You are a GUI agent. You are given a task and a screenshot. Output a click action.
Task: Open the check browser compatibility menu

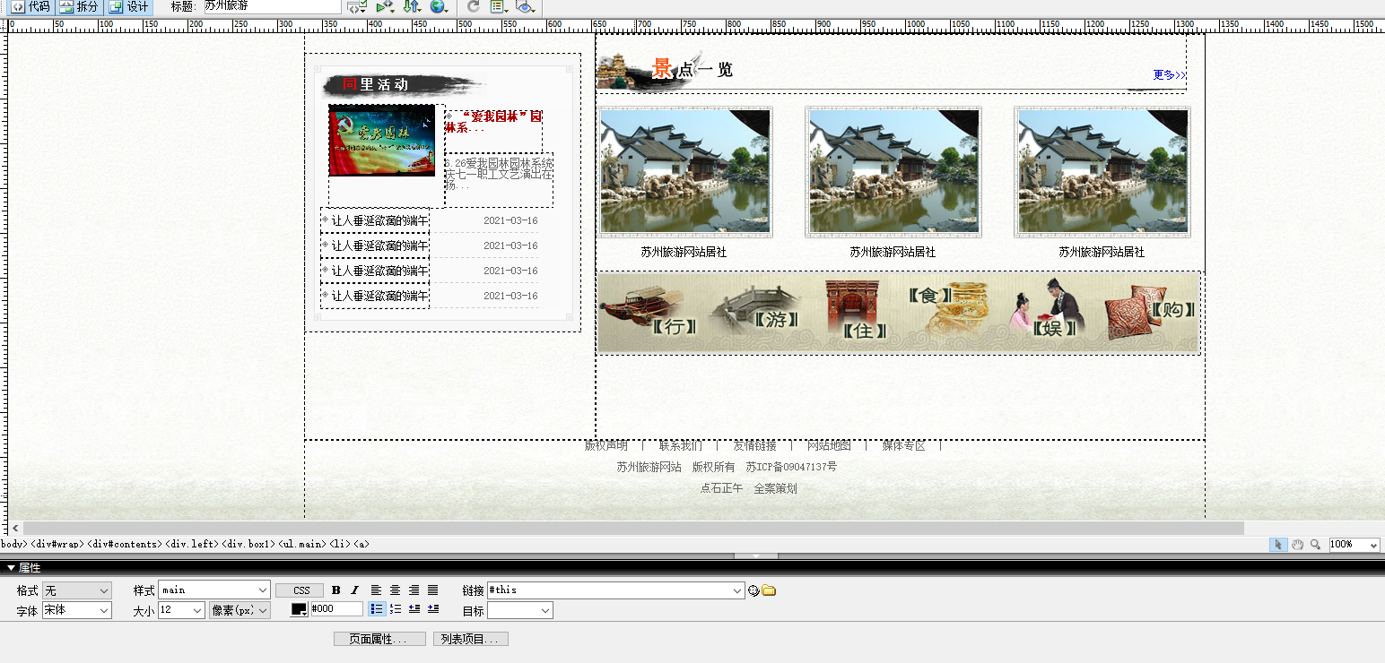[x=357, y=6]
